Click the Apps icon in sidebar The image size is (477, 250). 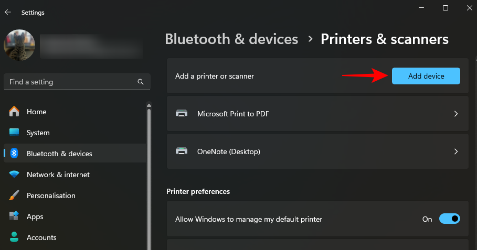(x=14, y=216)
